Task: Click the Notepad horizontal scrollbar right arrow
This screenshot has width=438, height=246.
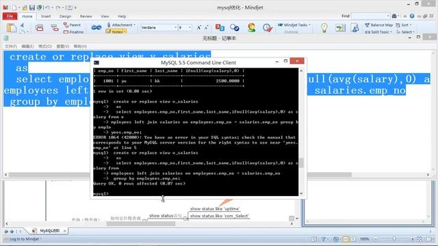Action: [x=428, y=175]
